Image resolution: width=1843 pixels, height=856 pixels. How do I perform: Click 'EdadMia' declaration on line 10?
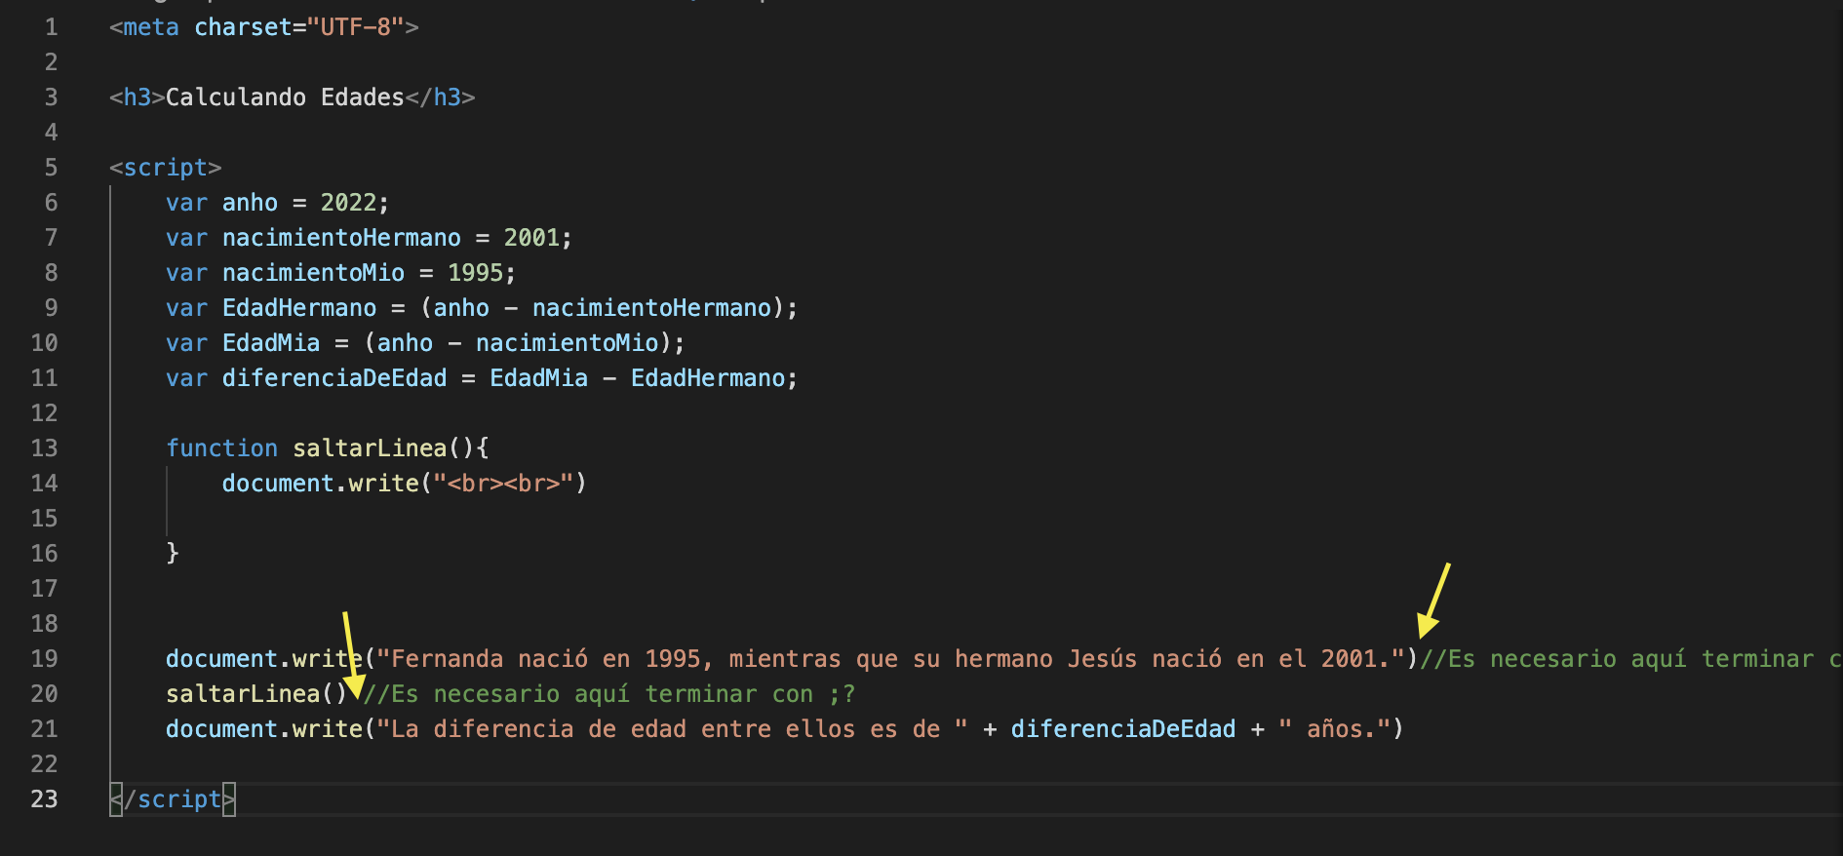(x=271, y=343)
